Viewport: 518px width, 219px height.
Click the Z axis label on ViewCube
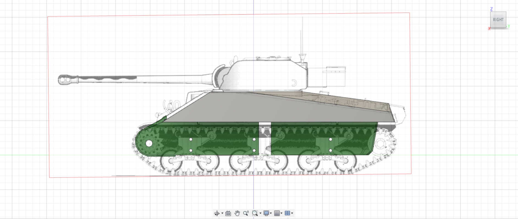[491, 9]
